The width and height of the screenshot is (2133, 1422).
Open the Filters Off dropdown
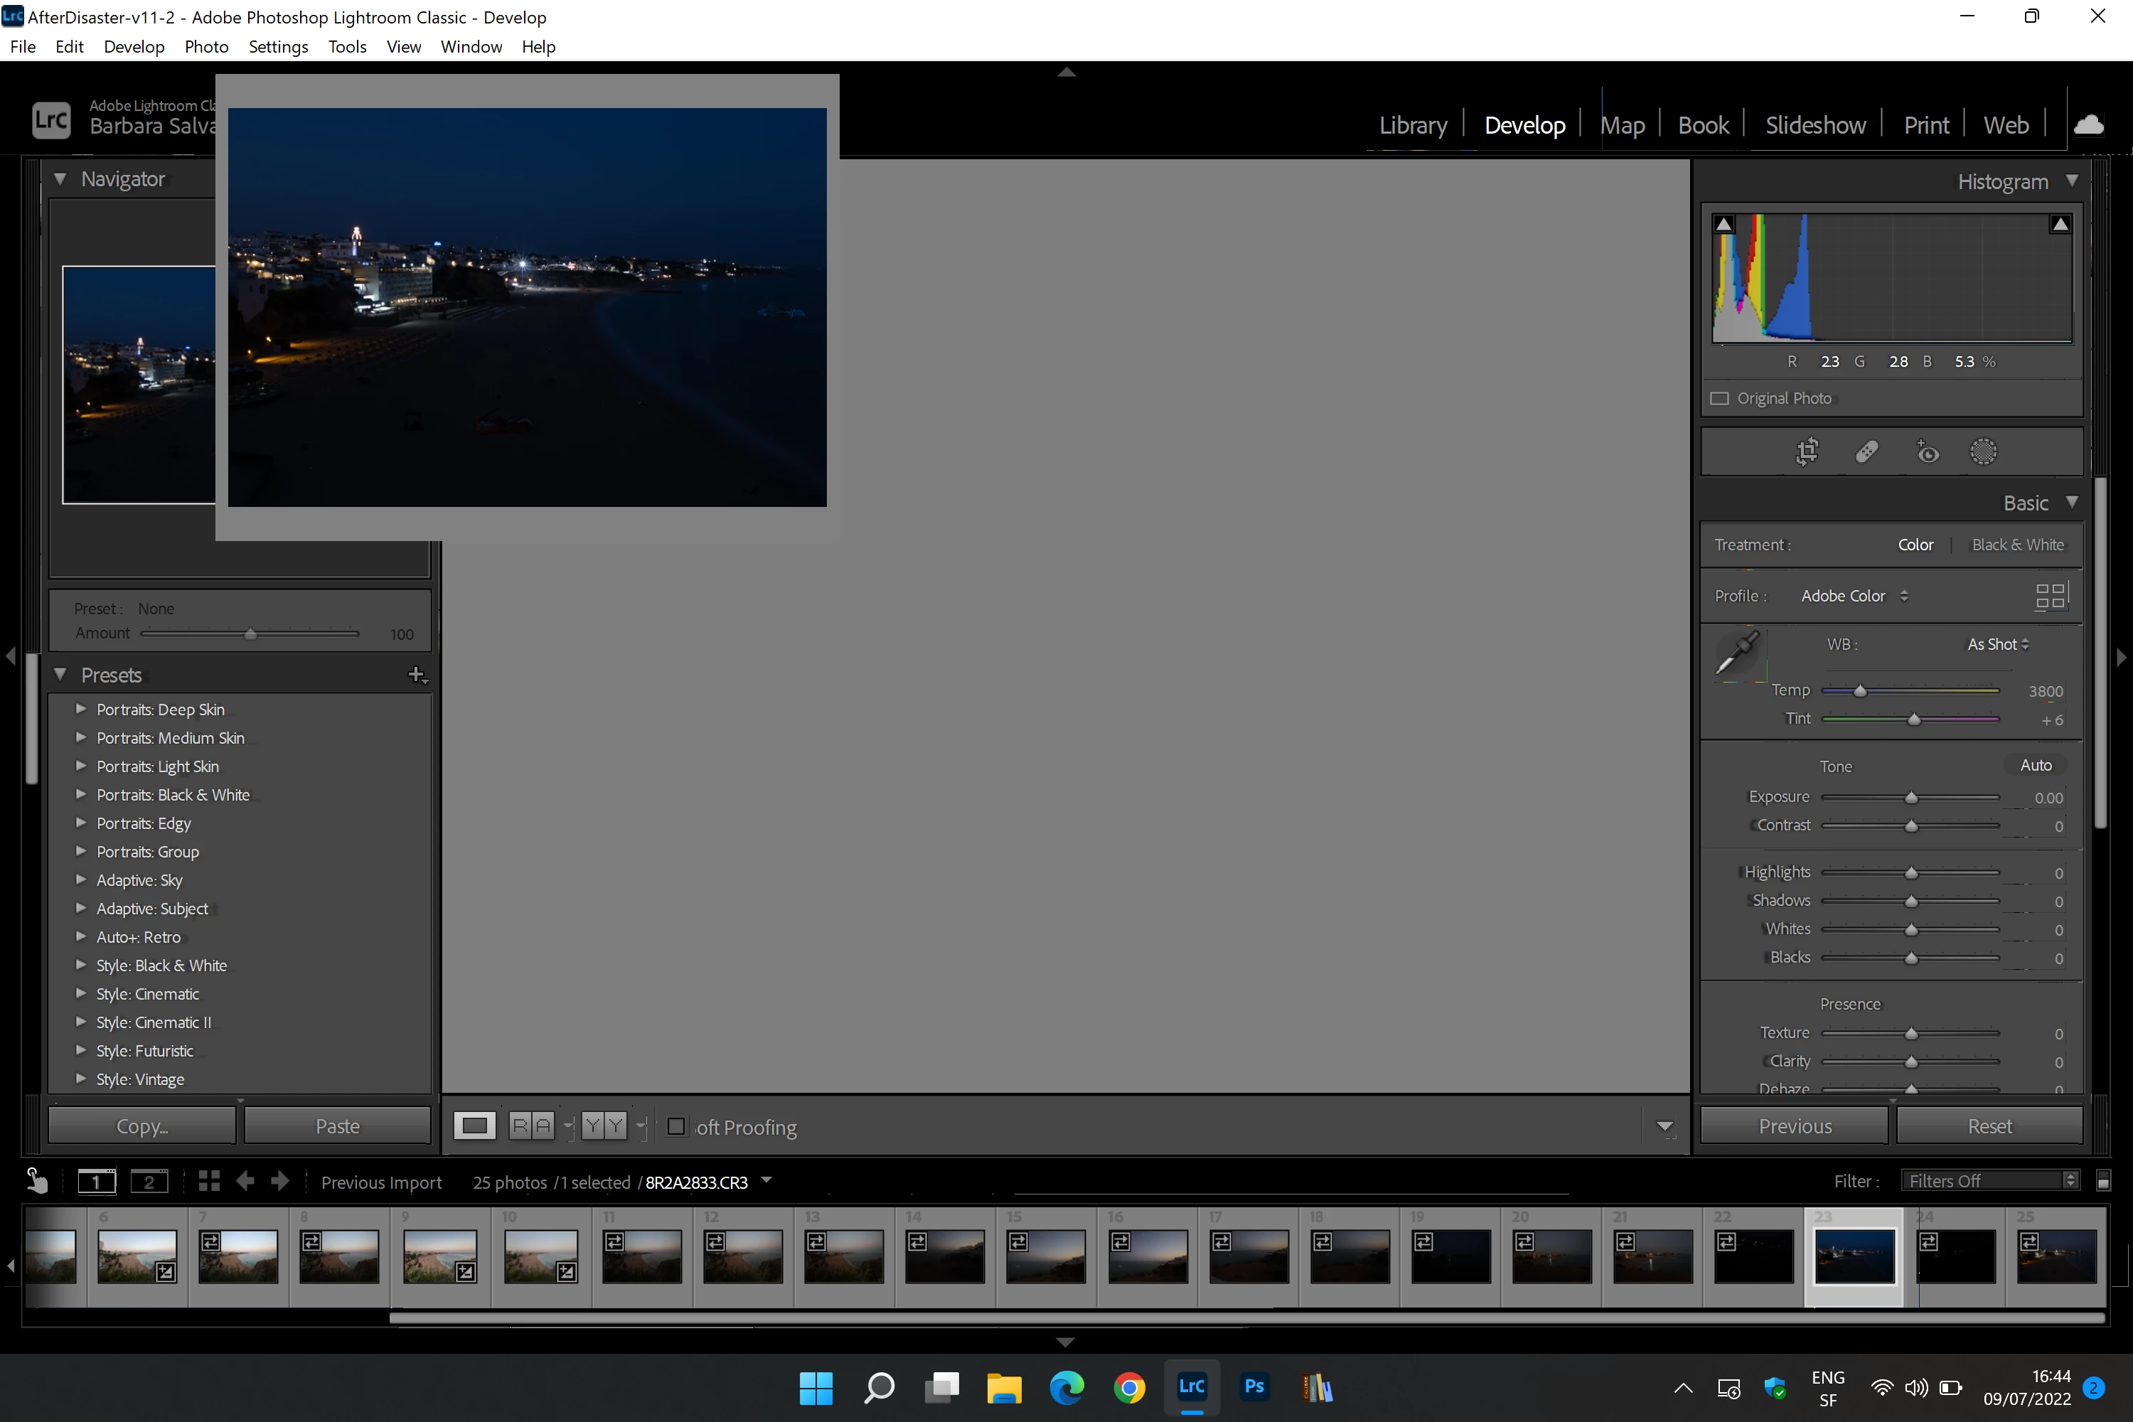point(1989,1180)
